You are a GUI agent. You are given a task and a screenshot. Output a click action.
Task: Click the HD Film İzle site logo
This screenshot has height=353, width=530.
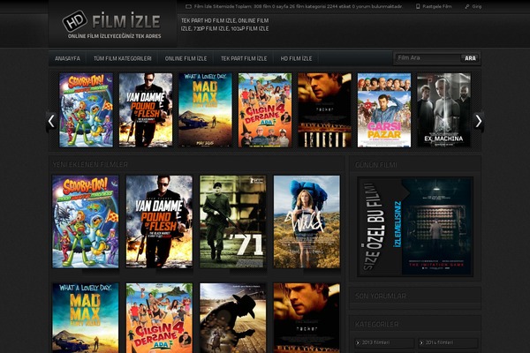coord(112,25)
